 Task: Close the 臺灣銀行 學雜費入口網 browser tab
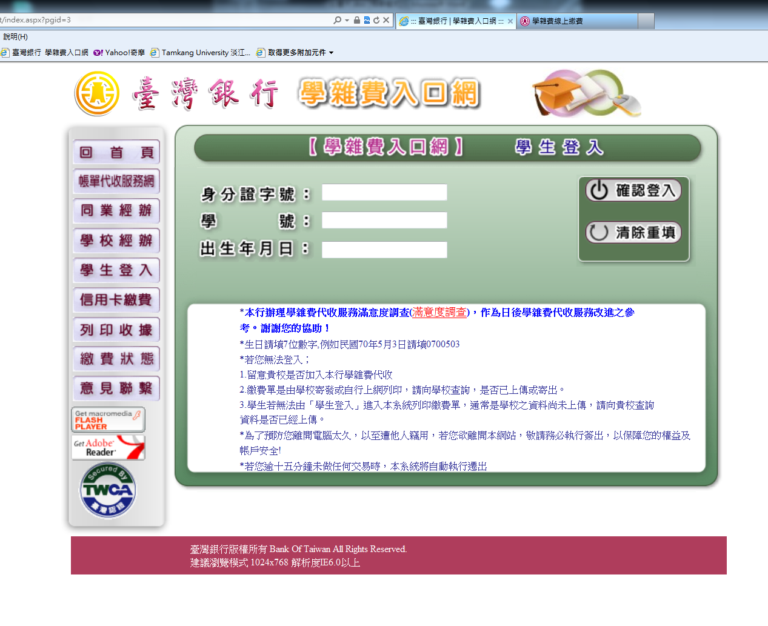[510, 21]
